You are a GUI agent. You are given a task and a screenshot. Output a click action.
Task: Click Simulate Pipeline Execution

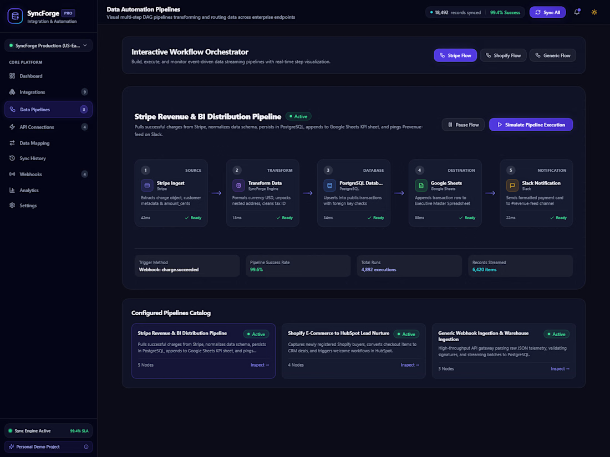[531, 125]
